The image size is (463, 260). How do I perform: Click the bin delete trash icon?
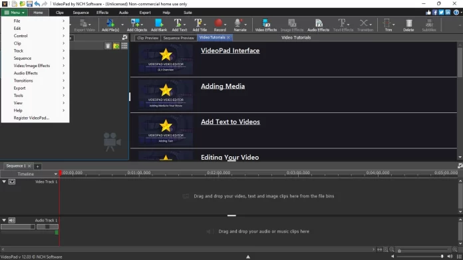[x=108, y=46]
